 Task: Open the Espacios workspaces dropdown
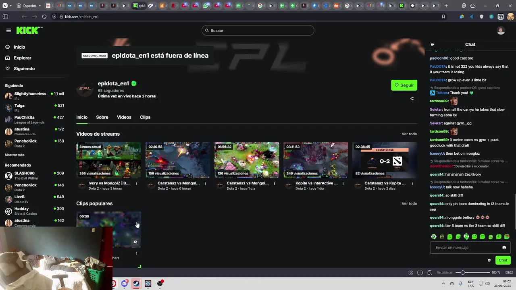pos(28,6)
